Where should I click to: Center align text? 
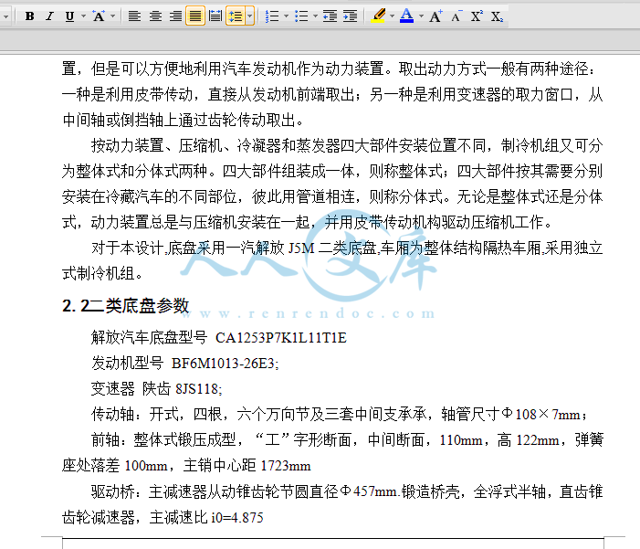tap(155, 16)
